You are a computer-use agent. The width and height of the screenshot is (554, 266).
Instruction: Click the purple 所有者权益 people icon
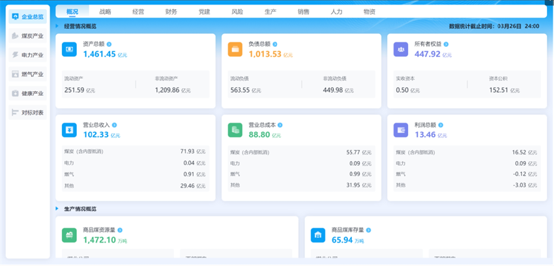click(x=401, y=50)
